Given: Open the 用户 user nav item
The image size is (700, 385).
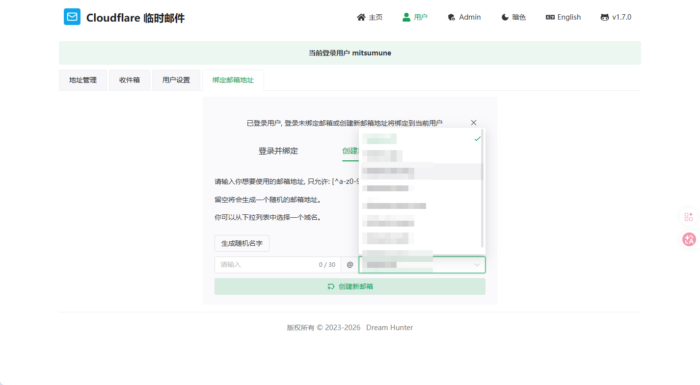Looking at the screenshot, I should click(x=415, y=17).
